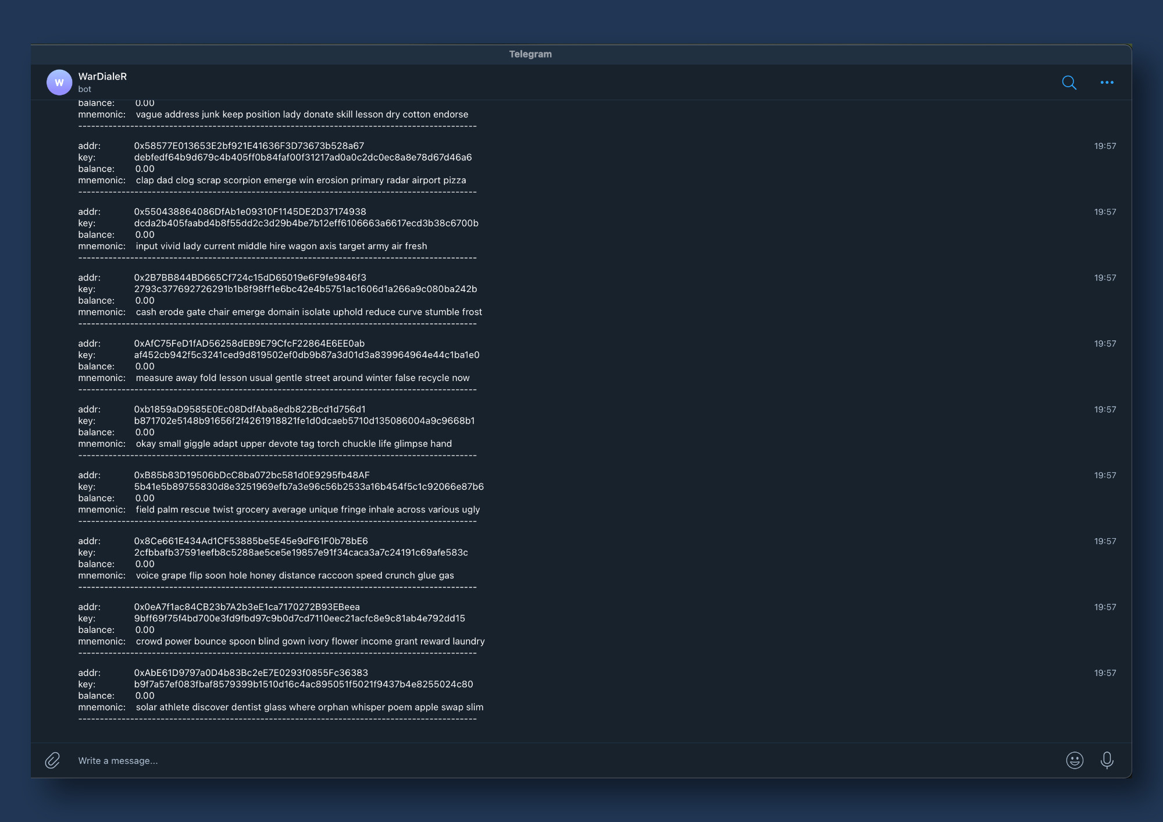This screenshot has width=1163, height=822.
Task: Open chat search with magnifier icon
Action: (x=1069, y=83)
